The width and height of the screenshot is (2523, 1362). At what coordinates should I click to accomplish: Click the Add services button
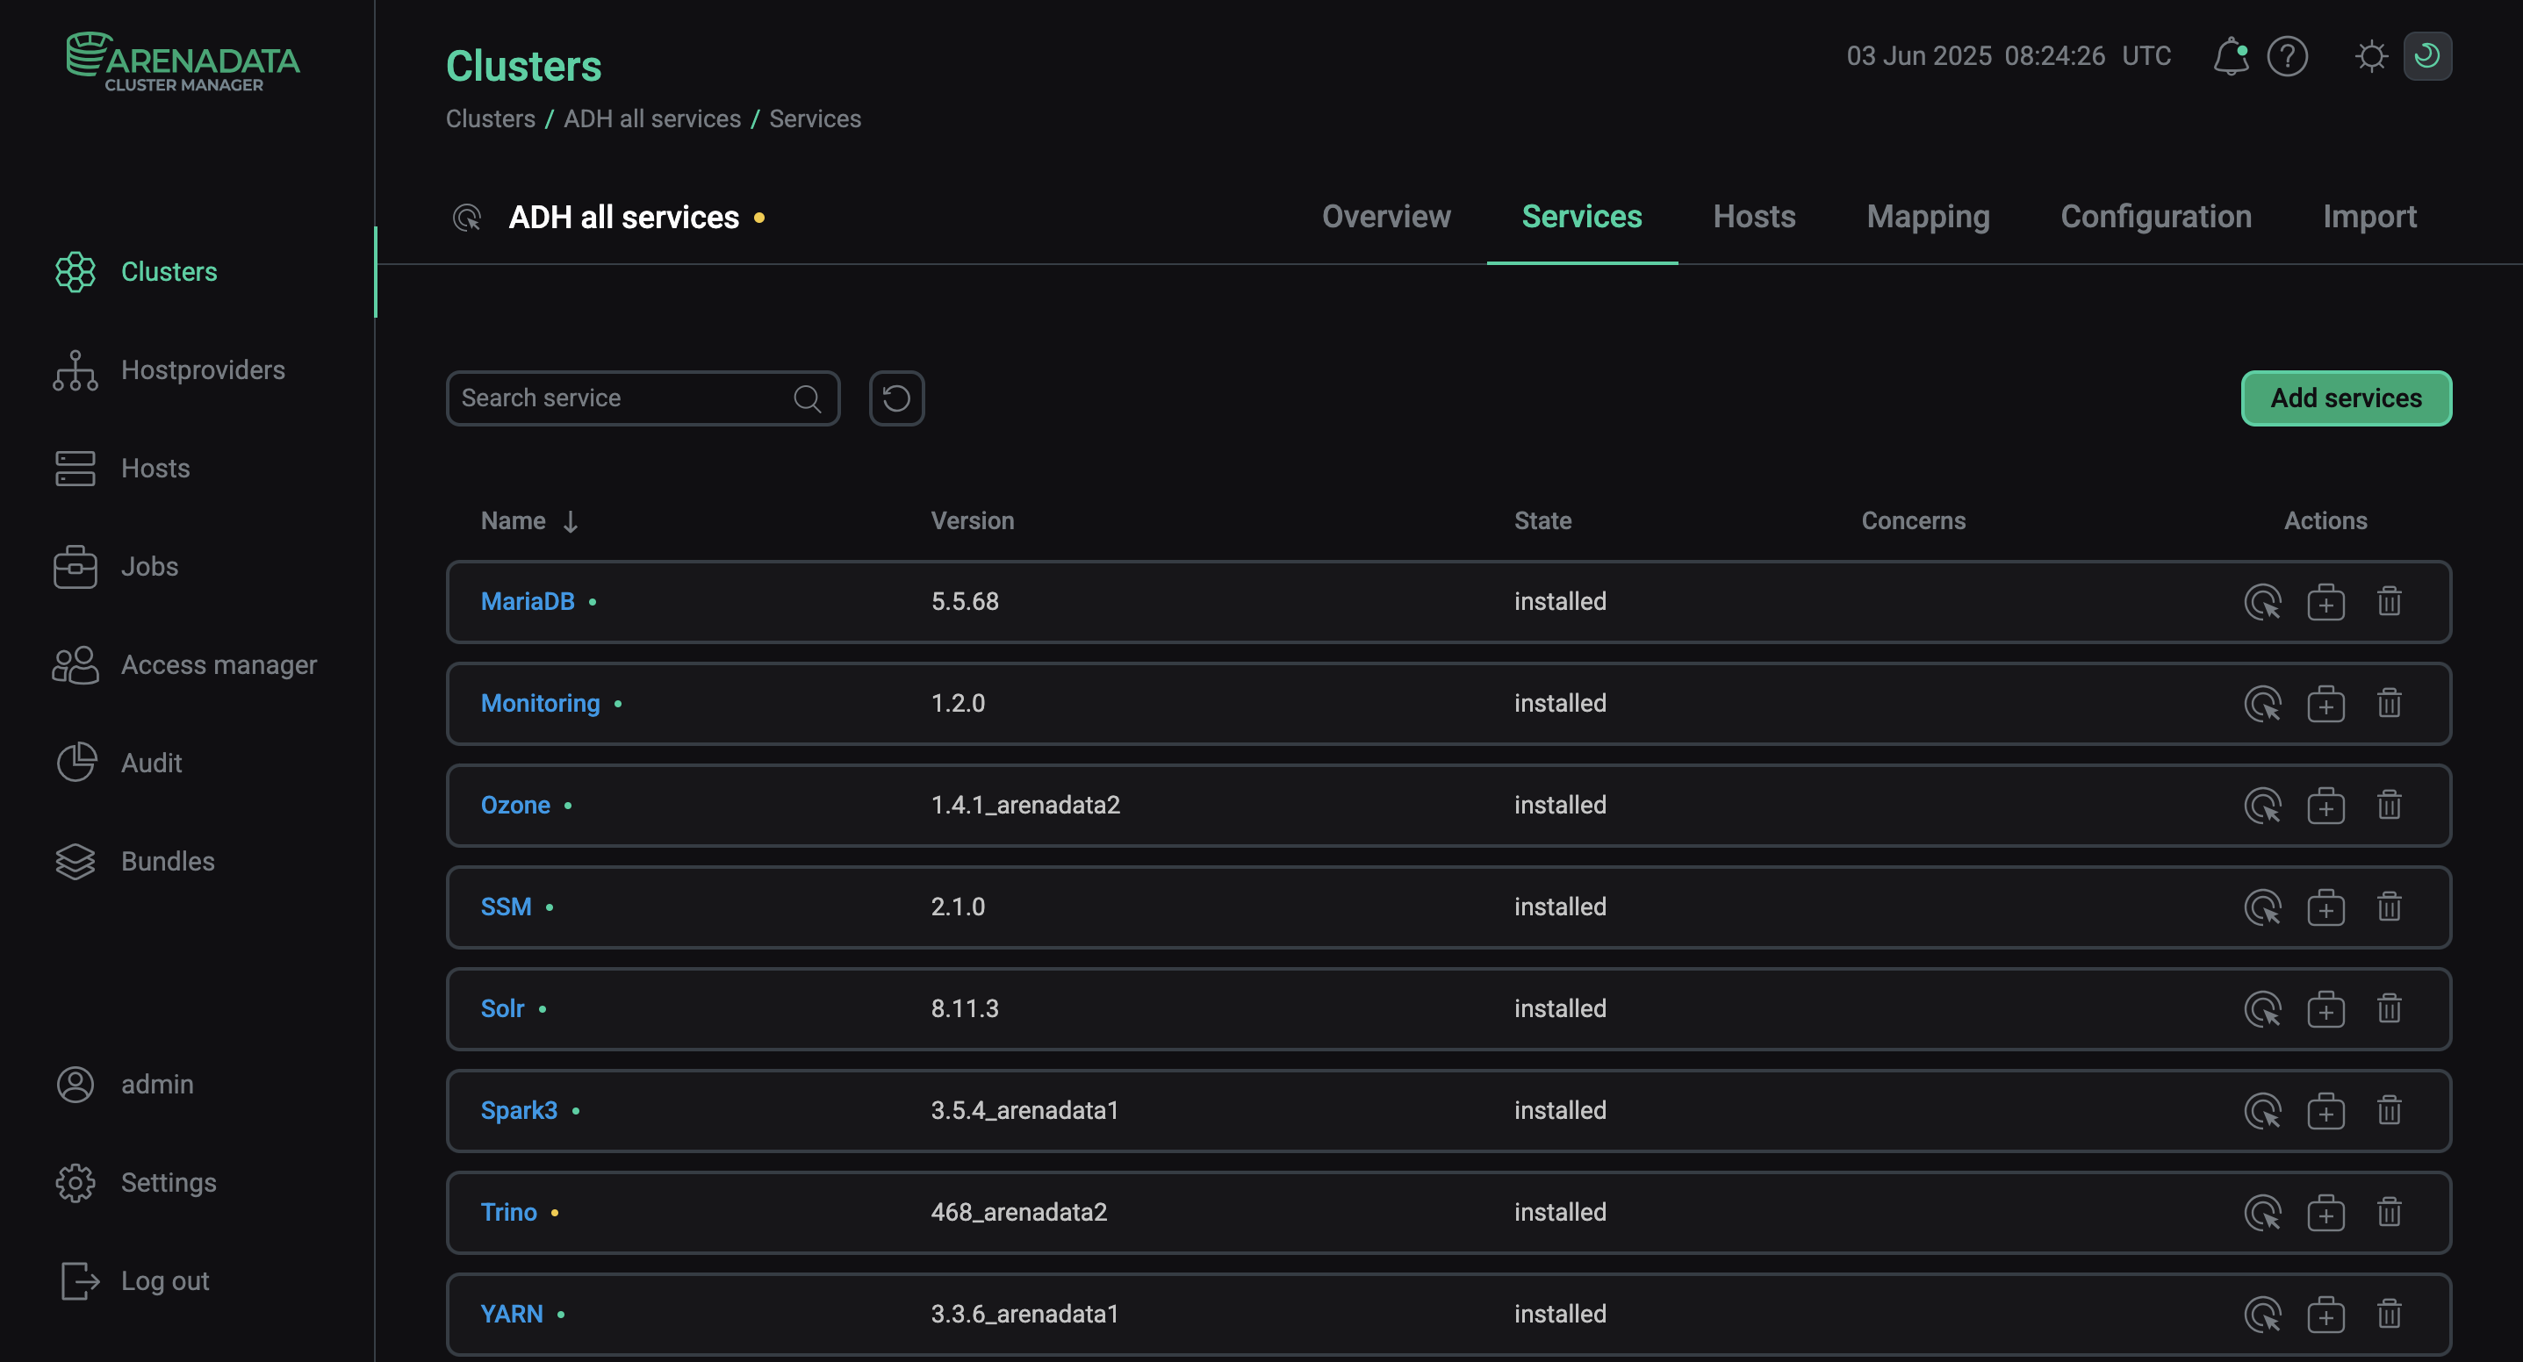[2346, 398]
